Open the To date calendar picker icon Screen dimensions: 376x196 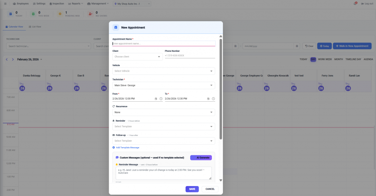[x=208, y=99]
